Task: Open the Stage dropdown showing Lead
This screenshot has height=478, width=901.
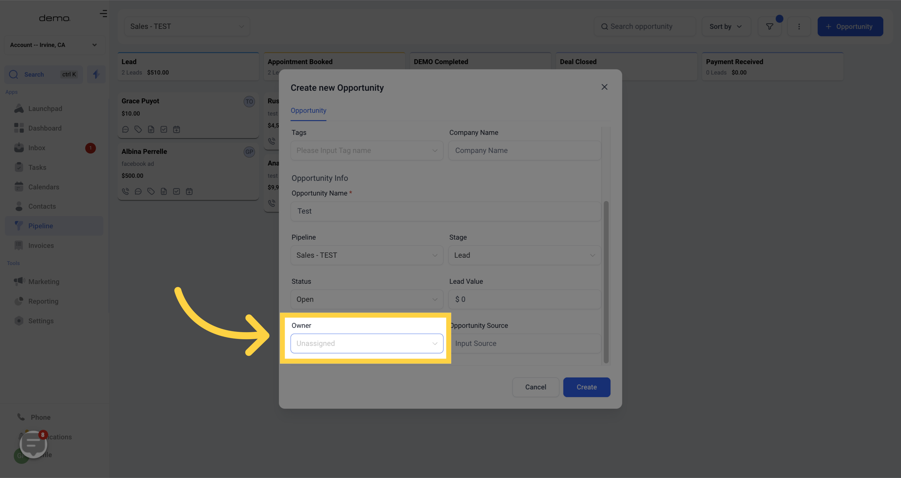Action: coord(524,255)
